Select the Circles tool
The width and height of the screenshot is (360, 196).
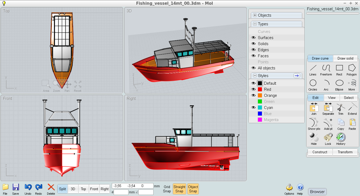tap(313, 85)
